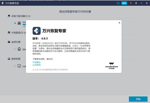
Task: Click the local disk drive icon
Action: point(19,23)
